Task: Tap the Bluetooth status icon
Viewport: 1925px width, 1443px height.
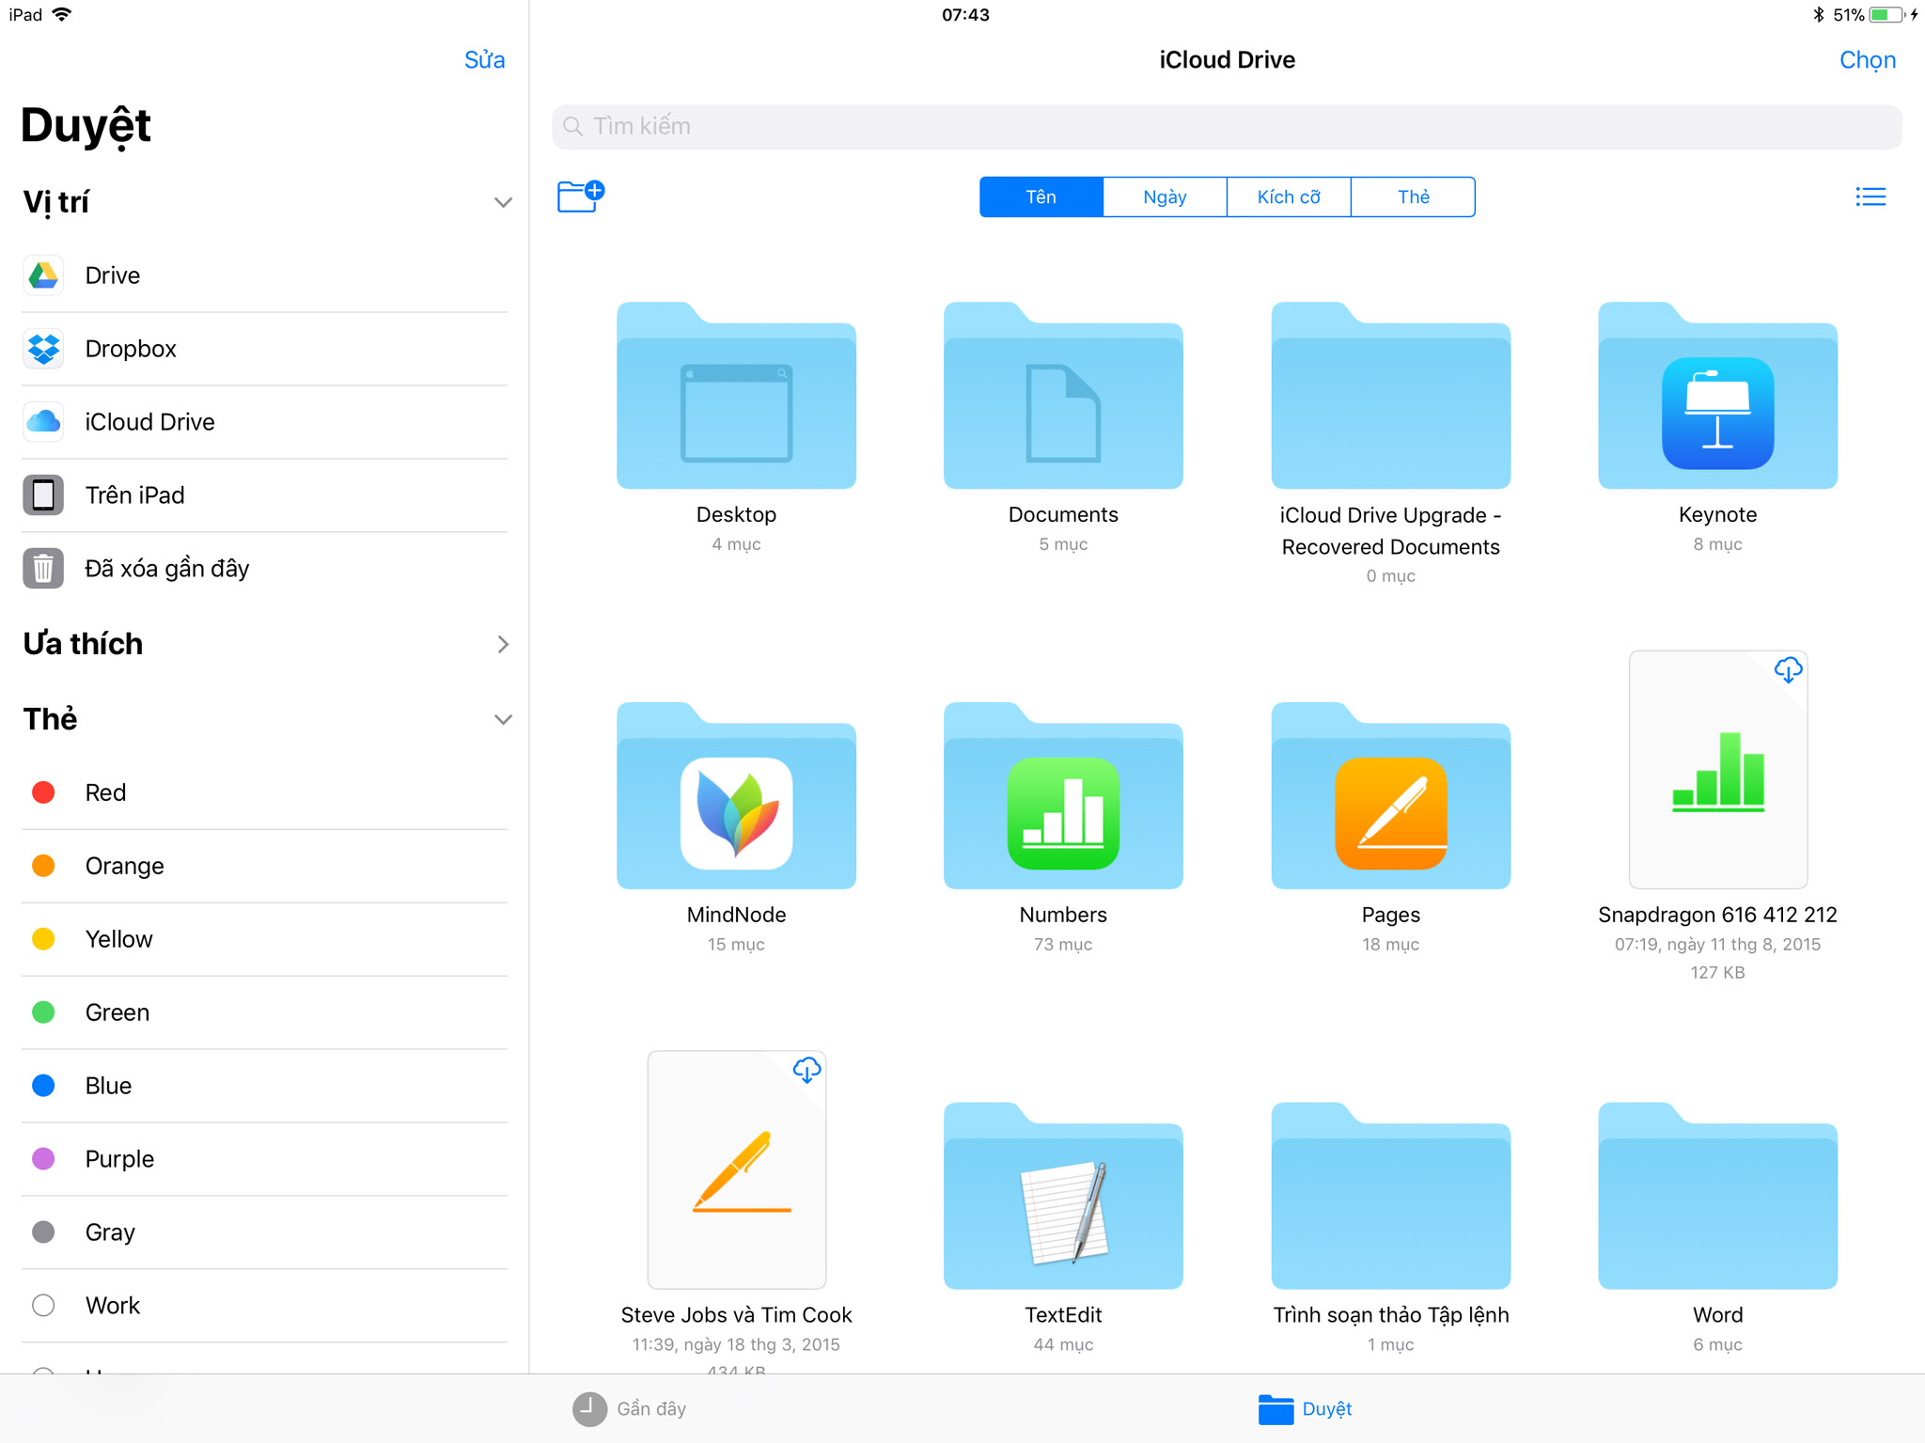Action: tap(1818, 14)
